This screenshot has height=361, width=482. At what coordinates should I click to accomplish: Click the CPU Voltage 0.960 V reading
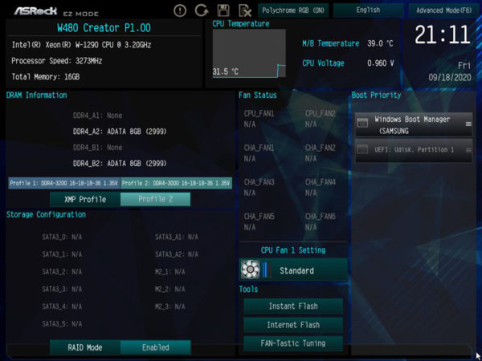tap(348, 63)
